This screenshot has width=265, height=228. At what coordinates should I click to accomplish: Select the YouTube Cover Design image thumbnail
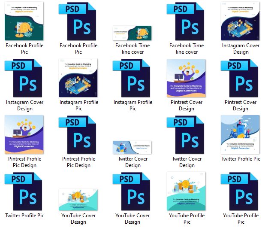pyautogui.click(x=78, y=200)
